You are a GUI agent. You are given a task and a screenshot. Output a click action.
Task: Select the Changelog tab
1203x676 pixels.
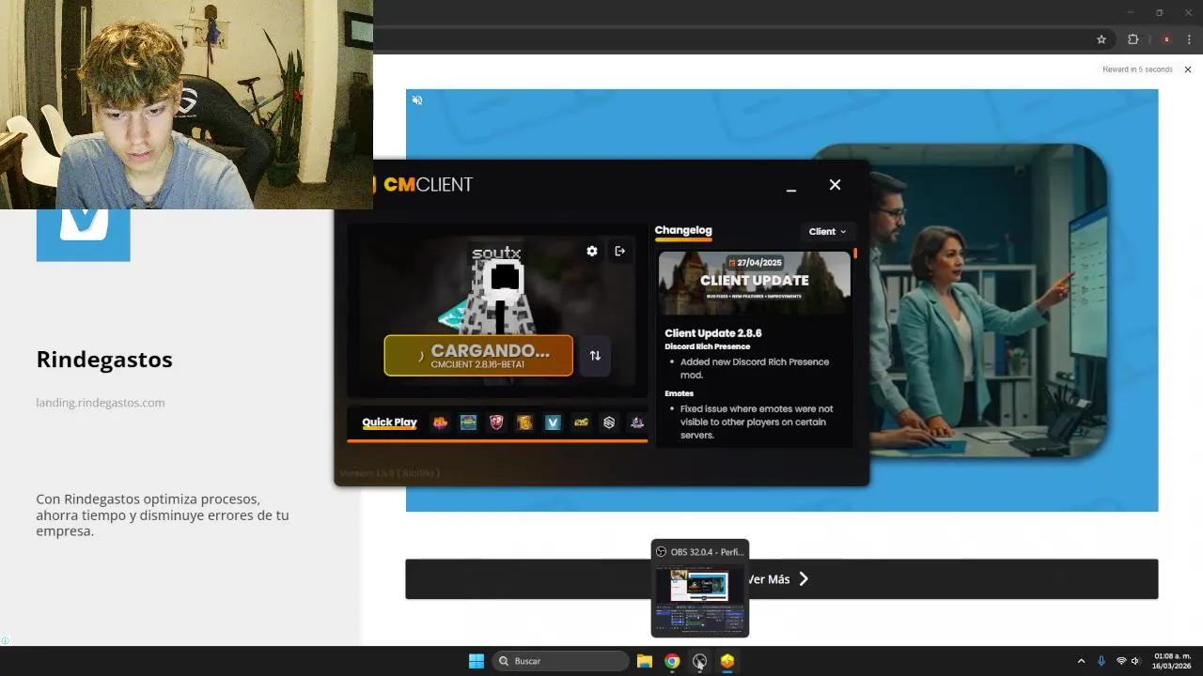[x=683, y=230]
